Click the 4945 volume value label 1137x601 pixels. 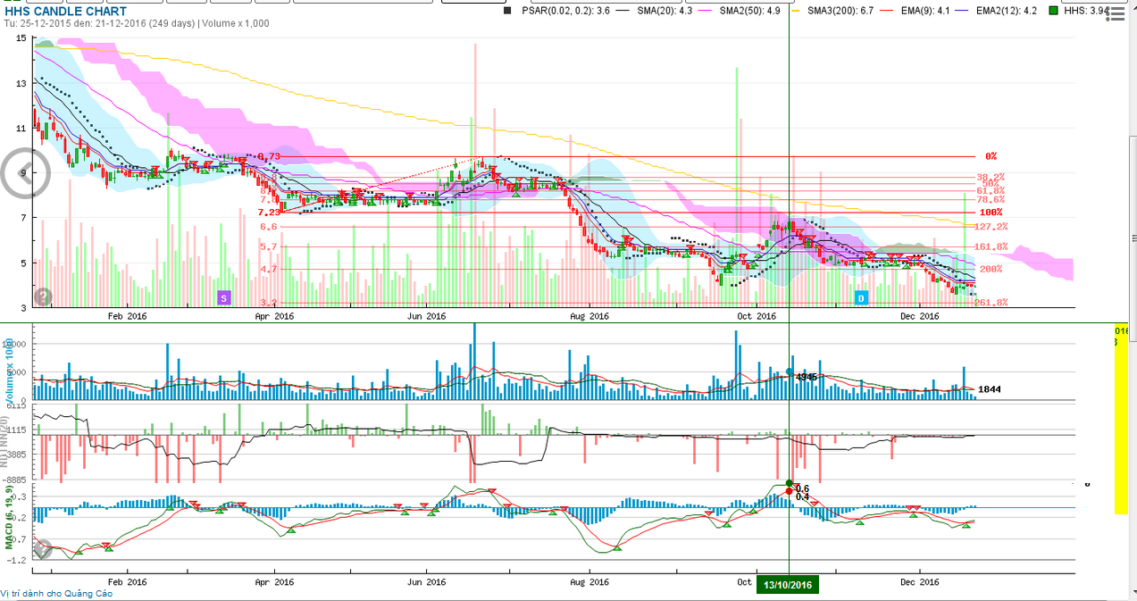pos(807,377)
